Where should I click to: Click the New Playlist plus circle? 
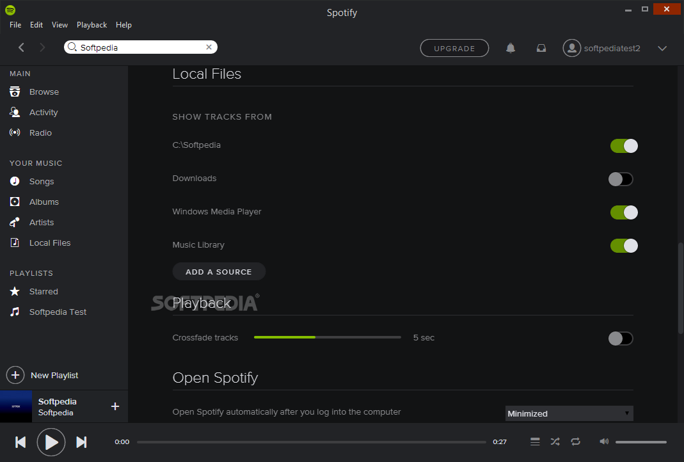(x=15, y=375)
